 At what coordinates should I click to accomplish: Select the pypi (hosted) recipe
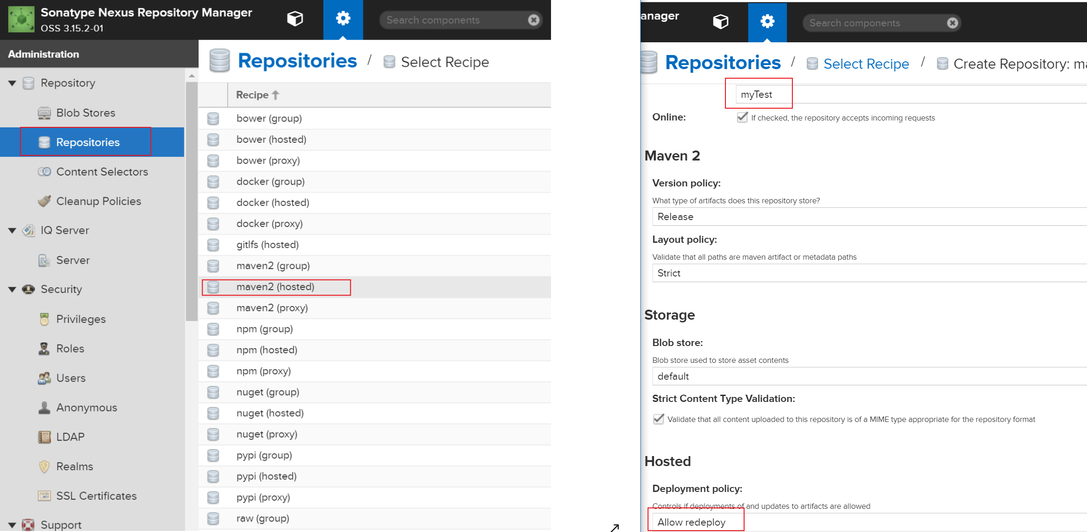coord(375,477)
